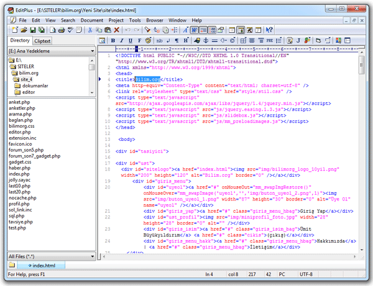373x286 pixels.
Task: Toggle Line Number display button
Action: (212, 30)
